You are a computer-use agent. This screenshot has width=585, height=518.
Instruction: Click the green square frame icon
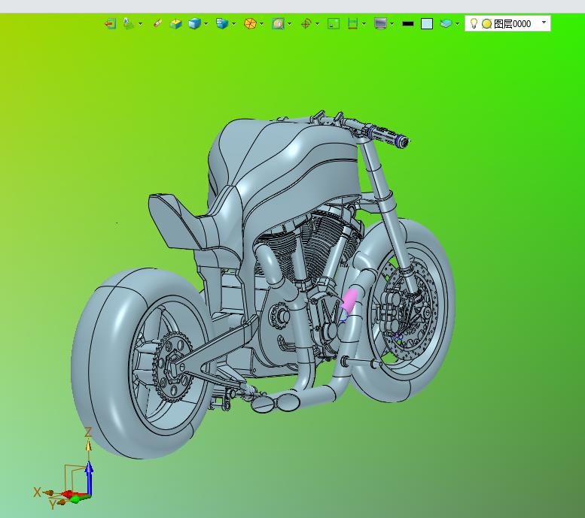[x=334, y=24]
